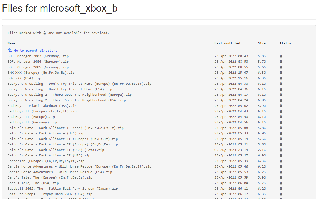This screenshot has height=199, width=317.
Task: Click the Name column header
Action: (x=12, y=43)
